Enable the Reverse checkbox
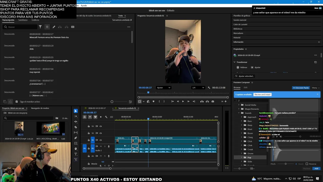The width and height of the screenshot is (323, 182). click(x=307, y=164)
